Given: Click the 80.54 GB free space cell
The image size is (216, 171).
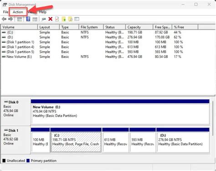Looking at the screenshot, I should (161, 57).
